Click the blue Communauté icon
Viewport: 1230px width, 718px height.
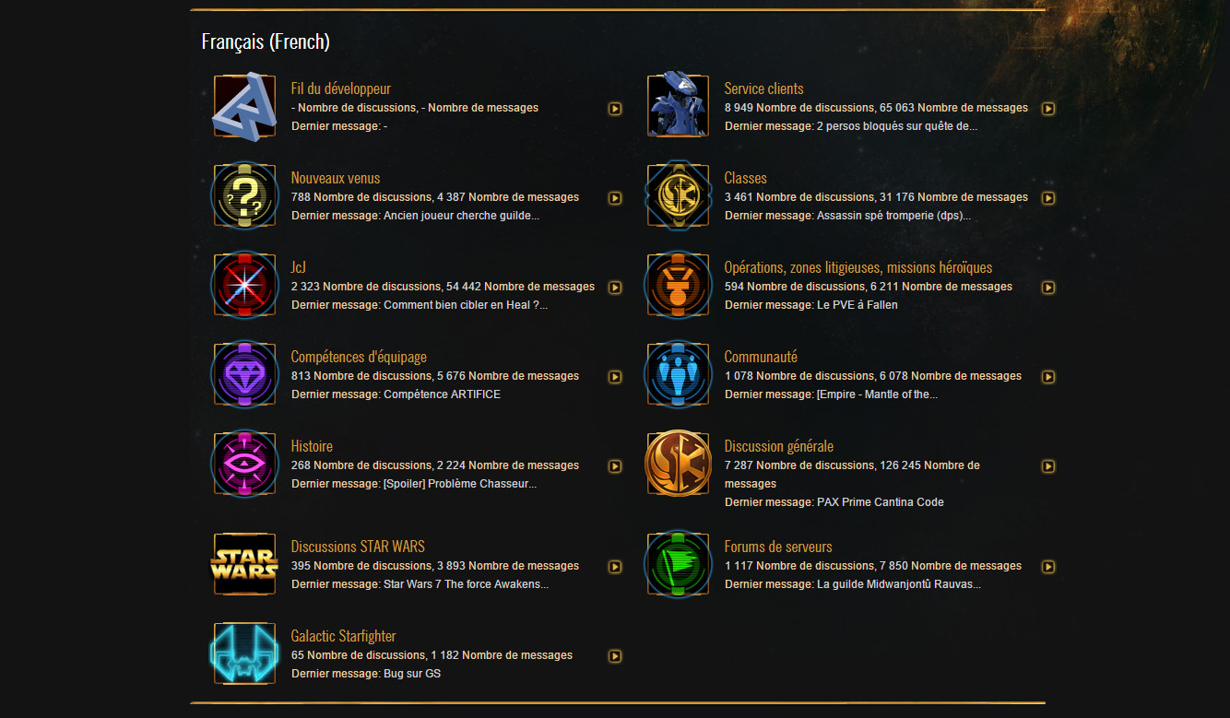[x=678, y=373]
